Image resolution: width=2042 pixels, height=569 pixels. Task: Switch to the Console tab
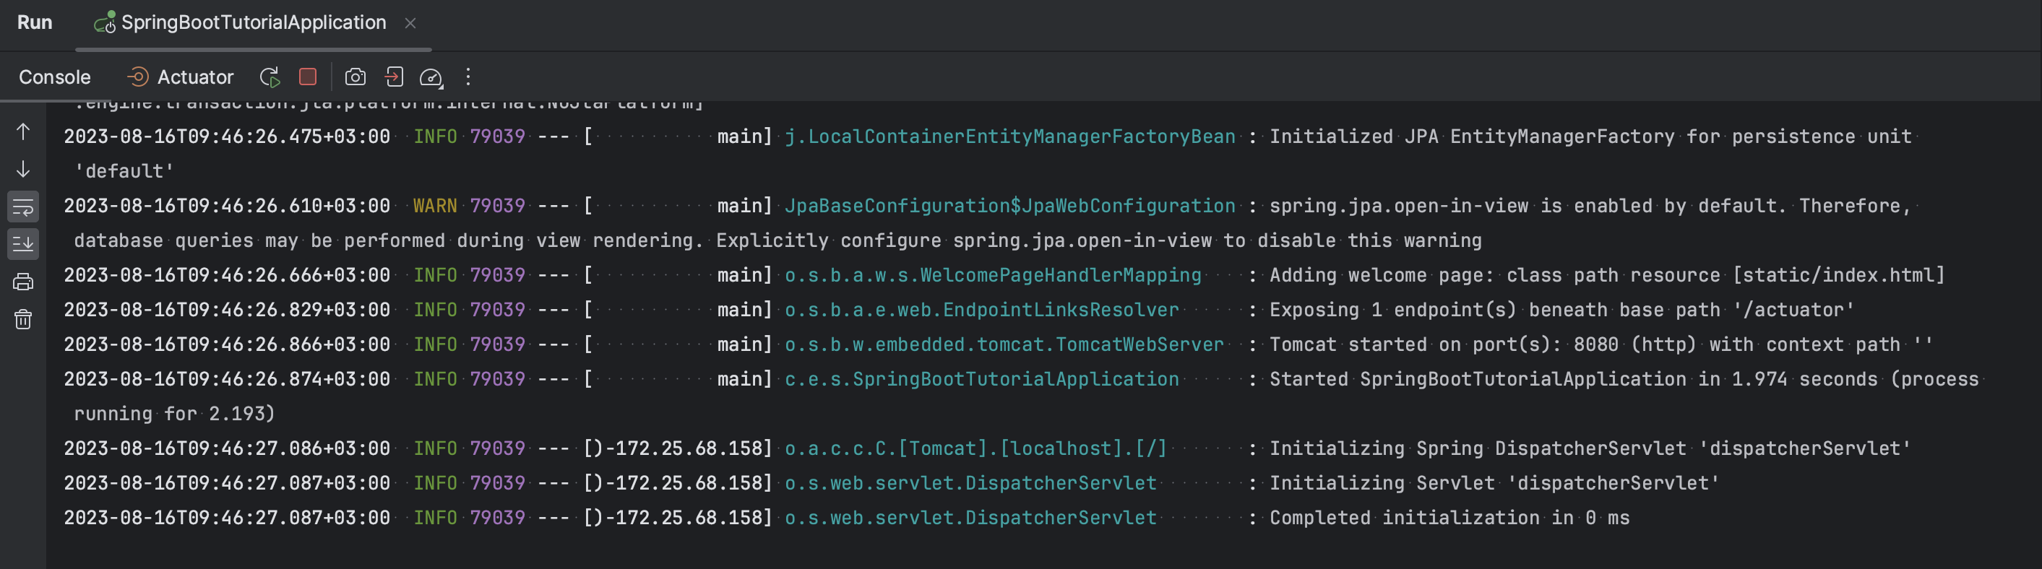(55, 77)
